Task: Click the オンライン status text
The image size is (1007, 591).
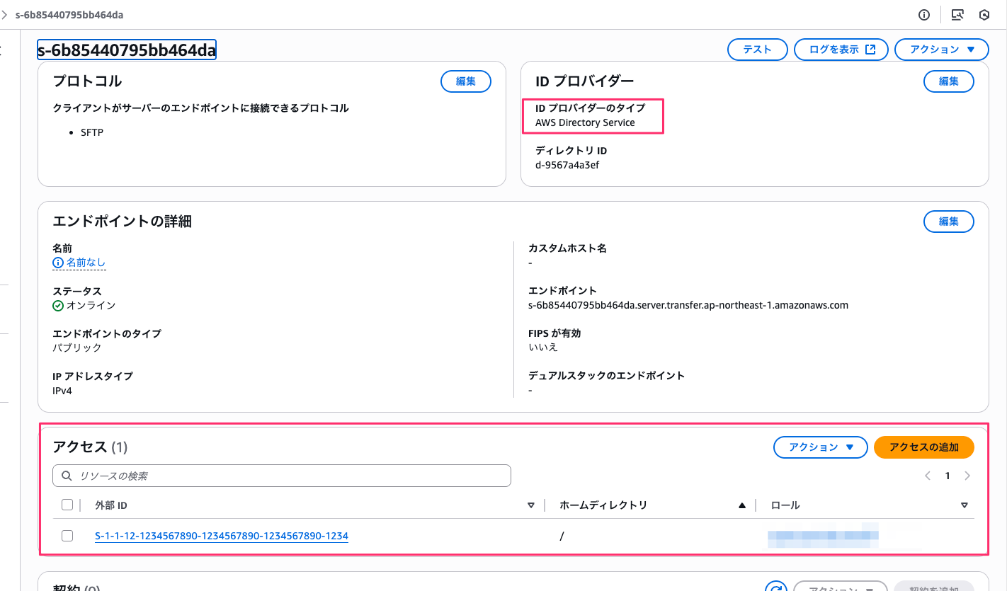Action: click(x=91, y=305)
